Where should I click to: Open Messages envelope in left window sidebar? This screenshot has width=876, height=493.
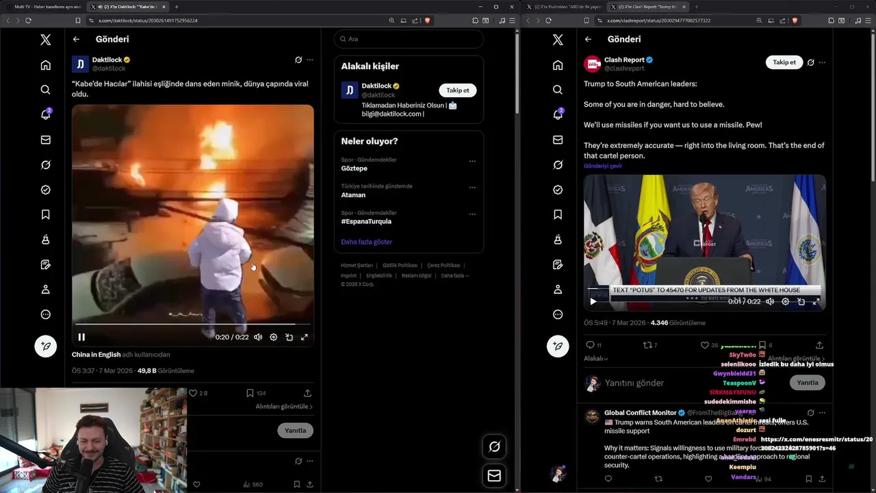(45, 140)
